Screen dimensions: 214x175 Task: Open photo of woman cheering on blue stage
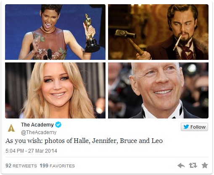tap(55, 32)
